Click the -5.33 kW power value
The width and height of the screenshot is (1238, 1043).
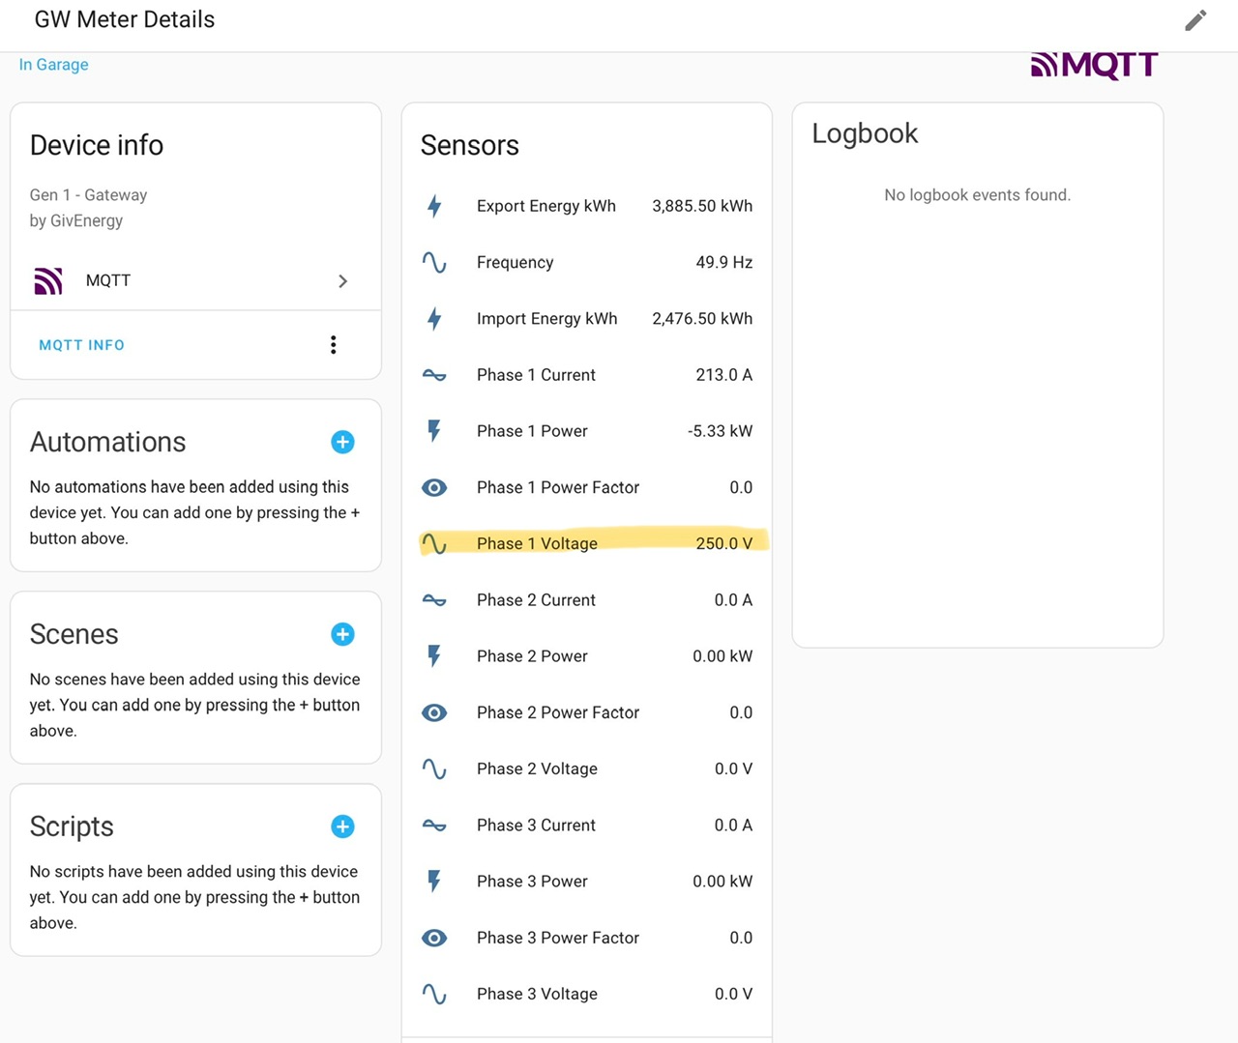coord(721,431)
